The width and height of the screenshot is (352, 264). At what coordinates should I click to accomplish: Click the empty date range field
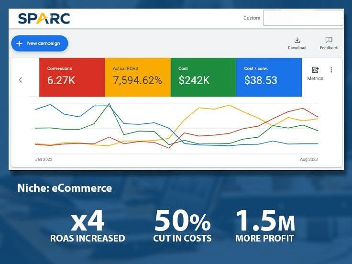click(x=303, y=18)
